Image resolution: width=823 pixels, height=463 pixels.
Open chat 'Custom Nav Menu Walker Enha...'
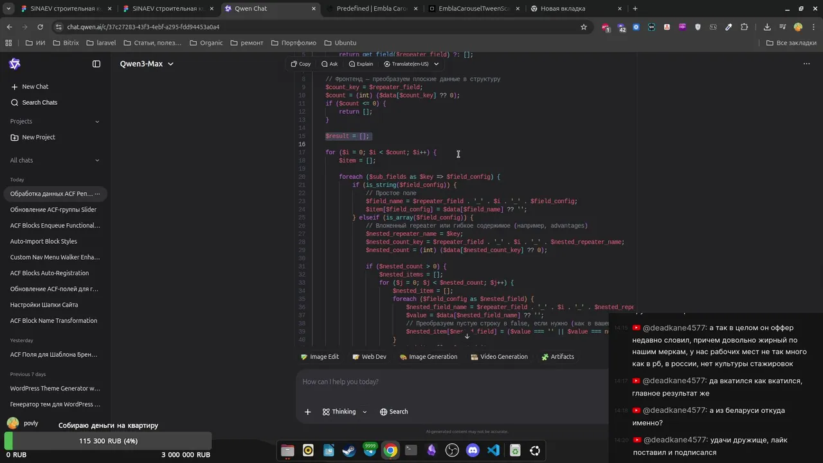53,257
